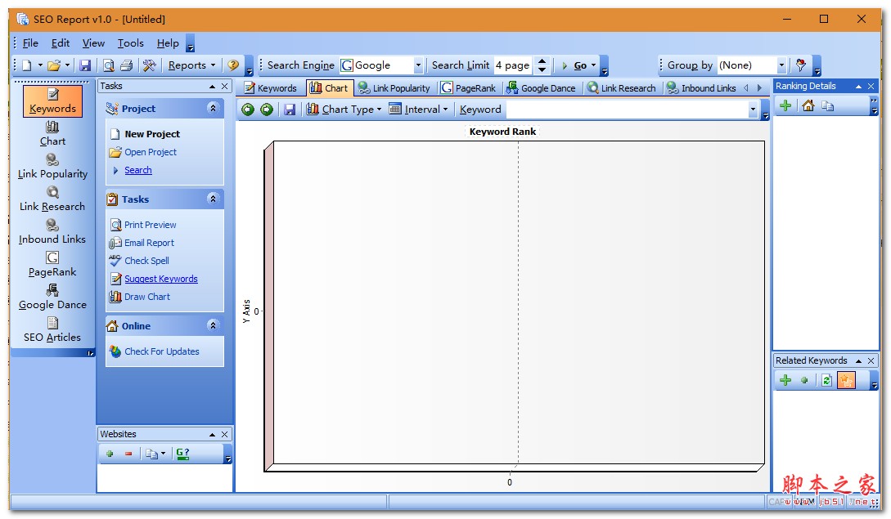Image resolution: width=891 pixels, height=519 pixels.
Task: Click the large green plus in Related Keywords
Action: (x=785, y=380)
